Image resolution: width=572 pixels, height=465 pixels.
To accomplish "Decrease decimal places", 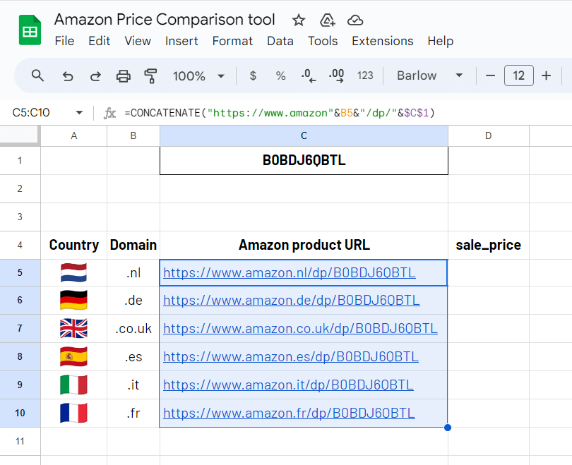I will (309, 76).
